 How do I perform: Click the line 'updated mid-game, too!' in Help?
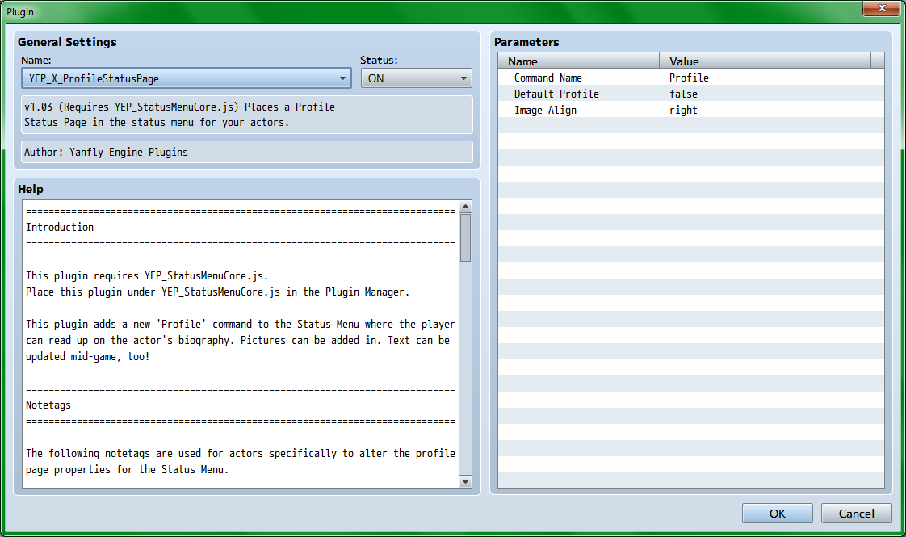[88, 357]
